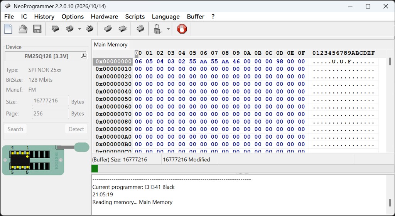The image size is (395, 216).
Task: Click log timestamp 21:05:19
Action: click(x=103, y=194)
